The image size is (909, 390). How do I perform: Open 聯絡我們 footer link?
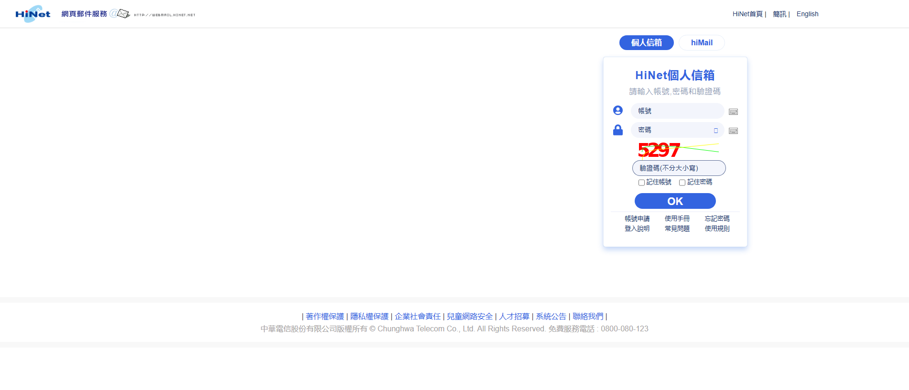coord(588,316)
